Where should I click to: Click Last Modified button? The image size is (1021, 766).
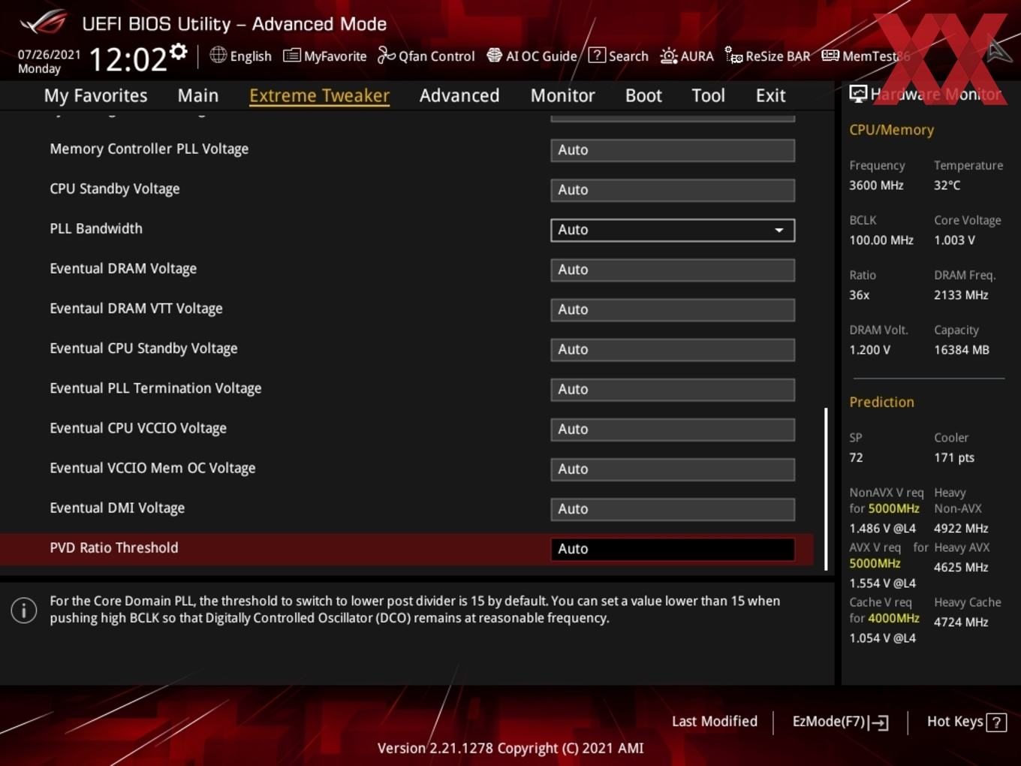(x=715, y=721)
